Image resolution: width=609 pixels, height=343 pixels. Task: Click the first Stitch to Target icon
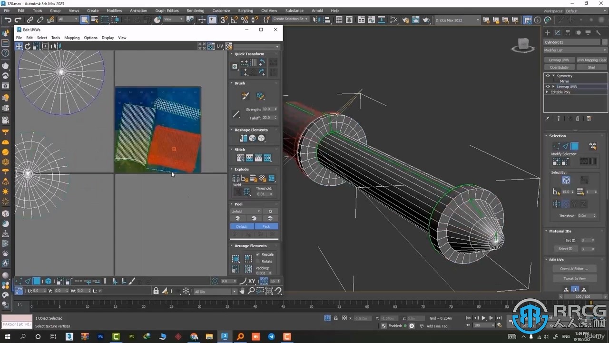[241, 158]
